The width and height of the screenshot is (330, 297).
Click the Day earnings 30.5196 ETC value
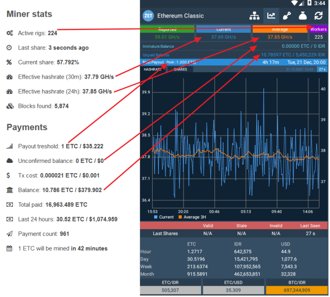[x=196, y=259]
